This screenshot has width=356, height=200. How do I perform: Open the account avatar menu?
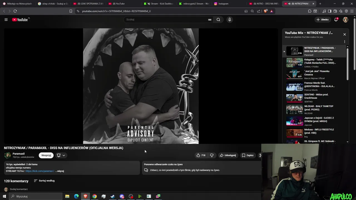tap(345, 19)
